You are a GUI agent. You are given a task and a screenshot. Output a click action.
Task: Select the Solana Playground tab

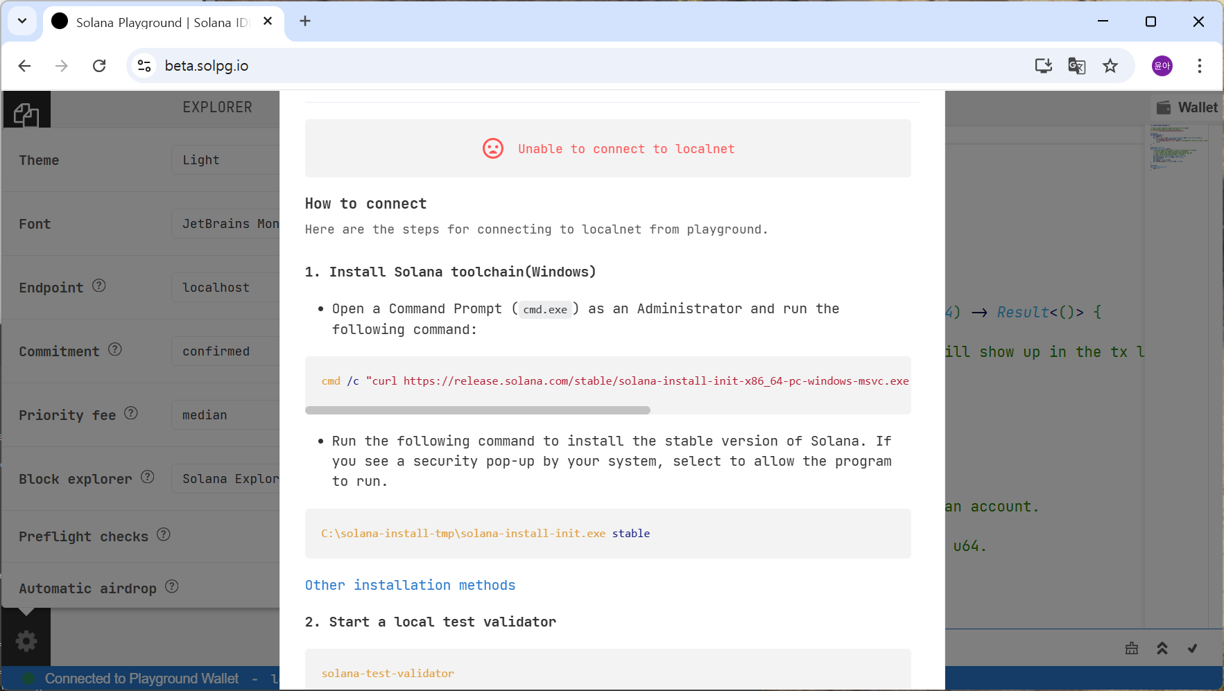[x=164, y=22]
